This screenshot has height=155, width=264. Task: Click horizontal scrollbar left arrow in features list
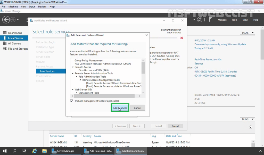coord(72,96)
